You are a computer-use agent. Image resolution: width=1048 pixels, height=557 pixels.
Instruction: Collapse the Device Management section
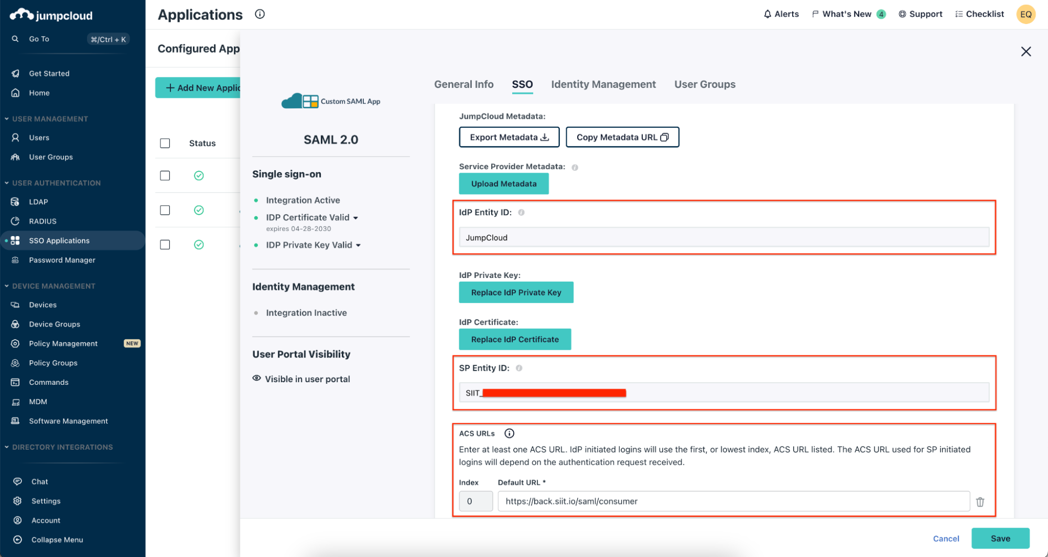tap(7, 286)
